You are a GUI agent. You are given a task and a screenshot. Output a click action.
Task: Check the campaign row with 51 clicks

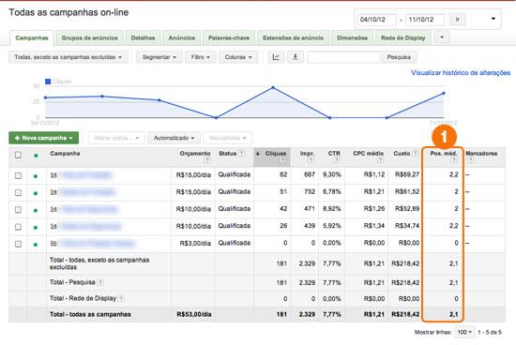pos(19,193)
